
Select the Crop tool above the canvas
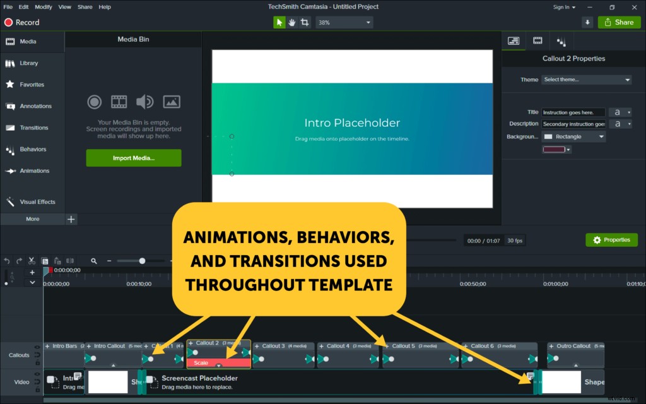click(305, 21)
